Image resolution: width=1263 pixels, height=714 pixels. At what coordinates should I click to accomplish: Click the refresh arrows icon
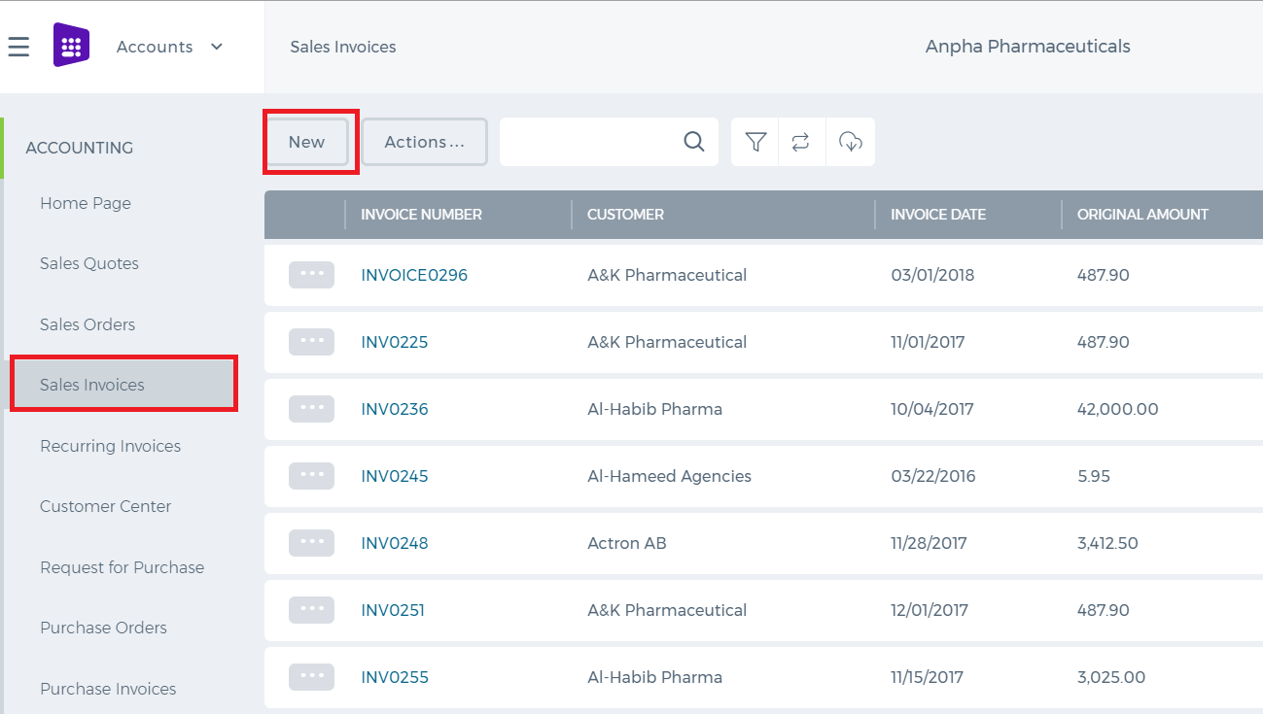[x=801, y=142]
